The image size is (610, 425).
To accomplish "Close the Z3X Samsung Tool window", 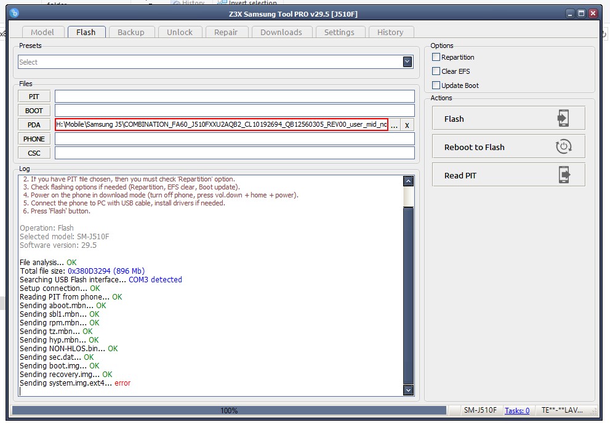I will (593, 14).
